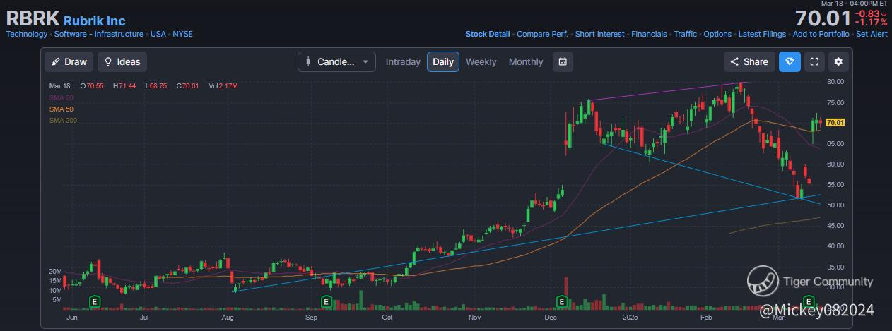This screenshot has width=892, height=331.
Task: Expand the Candle chart type dropdown
Action: (x=336, y=61)
